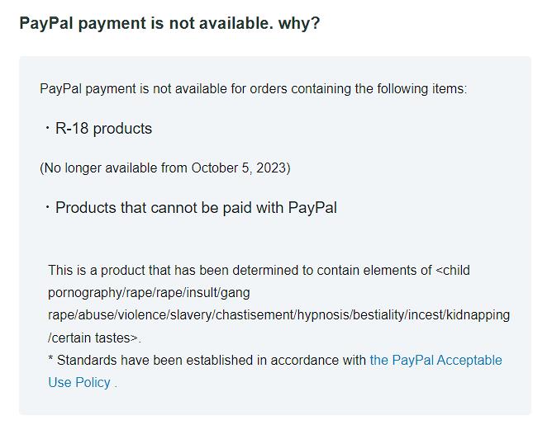Click the 'Use Policy' link text on the last line
The width and height of the screenshot is (533, 425).
click(x=79, y=383)
